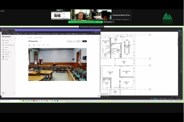Switch to the Add-ons tab

[x=39, y=45]
